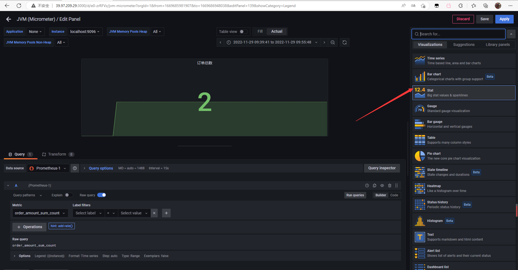This screenshot has height=270, width=518.
Task: Remove the label filter with X
Action: point(154,213)
